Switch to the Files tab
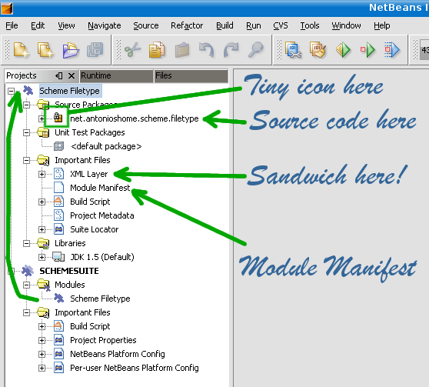The height and width of the screenshot is (387, 429). 191,75
